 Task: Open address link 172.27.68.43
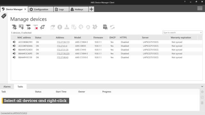coord(62,57)
